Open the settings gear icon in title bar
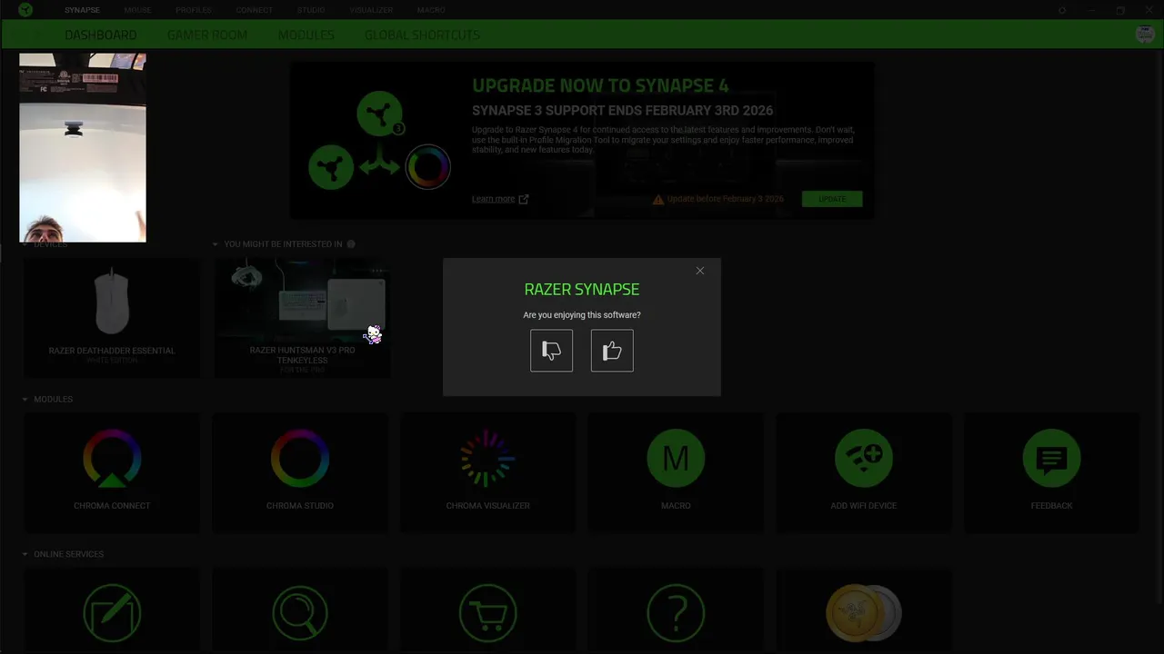1164x654 pixels. click(x=1062, y=10)
